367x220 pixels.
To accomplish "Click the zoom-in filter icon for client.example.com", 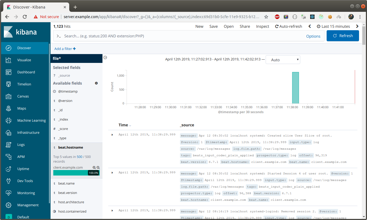I will [x=94, y=168].
